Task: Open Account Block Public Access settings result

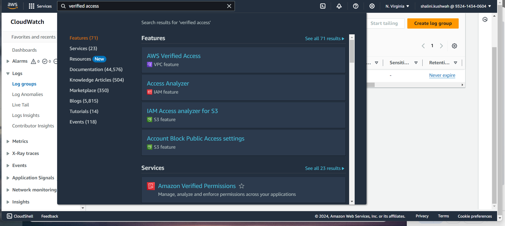Action: (196, 138)
